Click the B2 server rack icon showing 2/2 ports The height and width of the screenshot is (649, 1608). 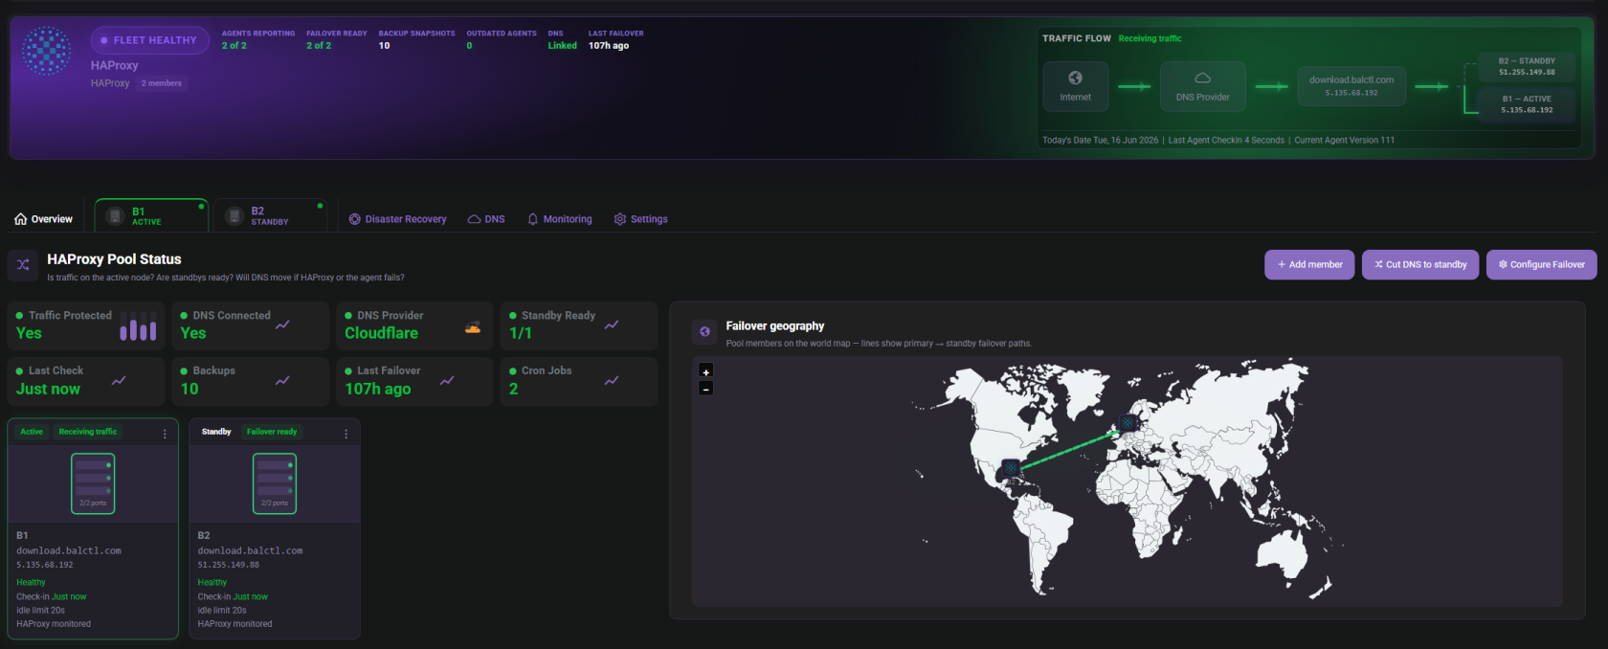pos(275,483)
